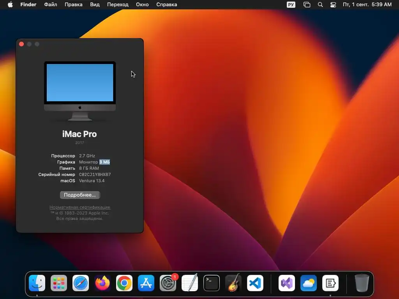The height and width of the screenshot is (299, 399).
Task: Open Launchpad in the Dock
Action: pos(59,283)
